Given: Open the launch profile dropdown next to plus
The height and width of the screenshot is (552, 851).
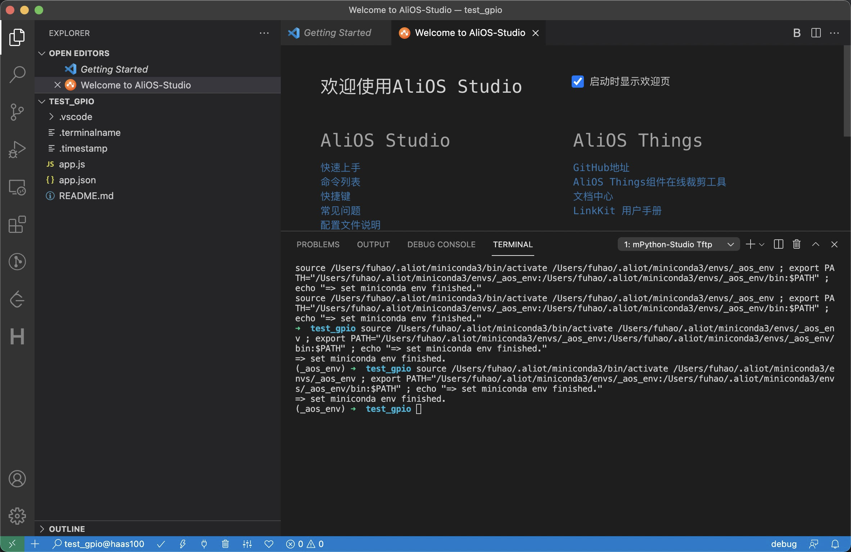Looking at the screenshot, I should pos(762,244).
